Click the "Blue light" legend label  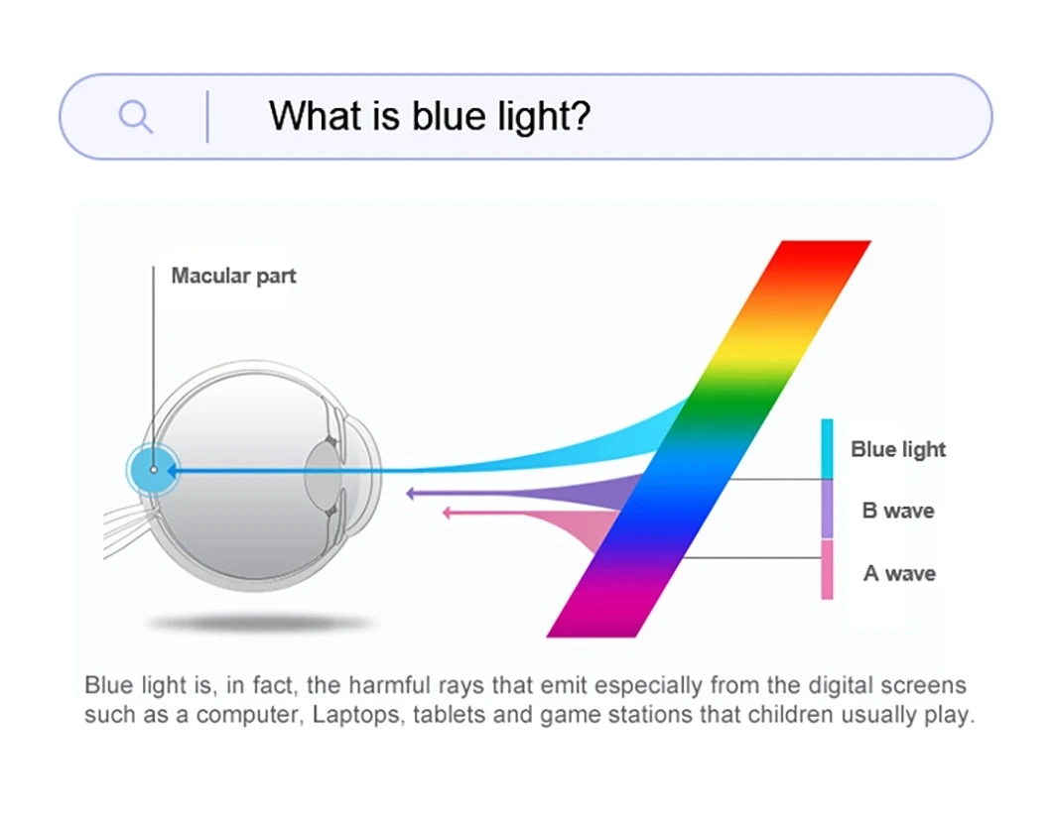coord(898,449)
